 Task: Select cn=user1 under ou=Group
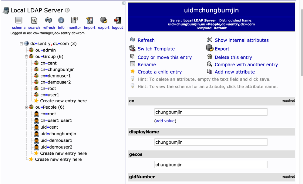(50, 95)
